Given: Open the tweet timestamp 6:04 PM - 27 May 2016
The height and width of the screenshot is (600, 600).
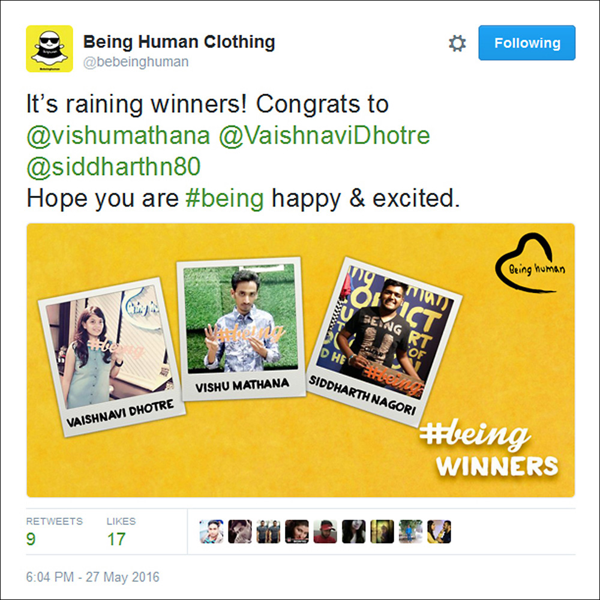Looking at the screenshot, I should tap(92, 577).
